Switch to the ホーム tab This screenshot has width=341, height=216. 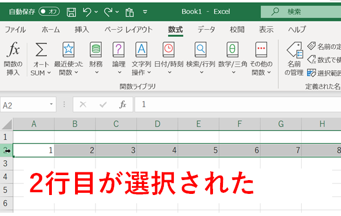50,29
